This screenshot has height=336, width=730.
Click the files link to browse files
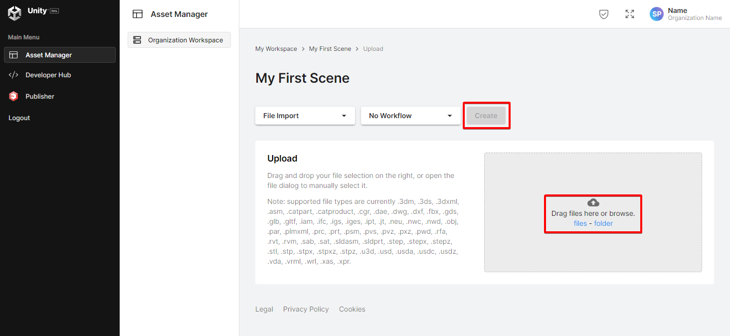click(580, 223)
